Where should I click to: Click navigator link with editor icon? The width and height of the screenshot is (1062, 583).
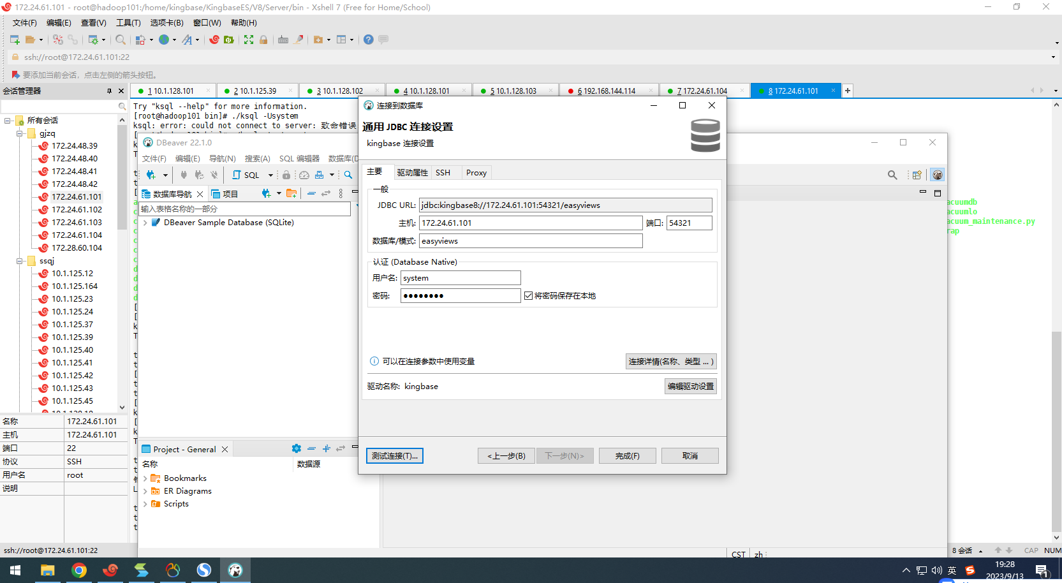coord(326,193)
